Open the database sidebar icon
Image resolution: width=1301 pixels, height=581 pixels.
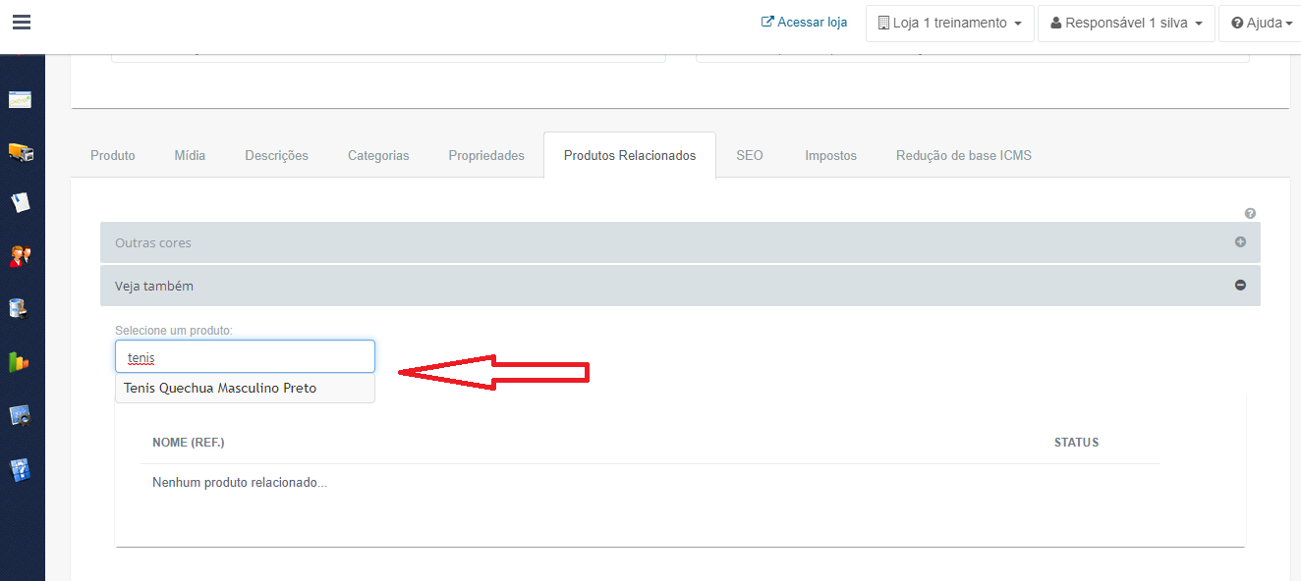pos(21,309)
